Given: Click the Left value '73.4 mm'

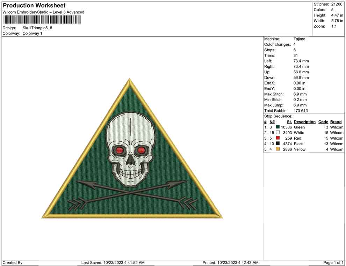Looking at the screenshot, I should pyautogui.click(x=301, y=61).
